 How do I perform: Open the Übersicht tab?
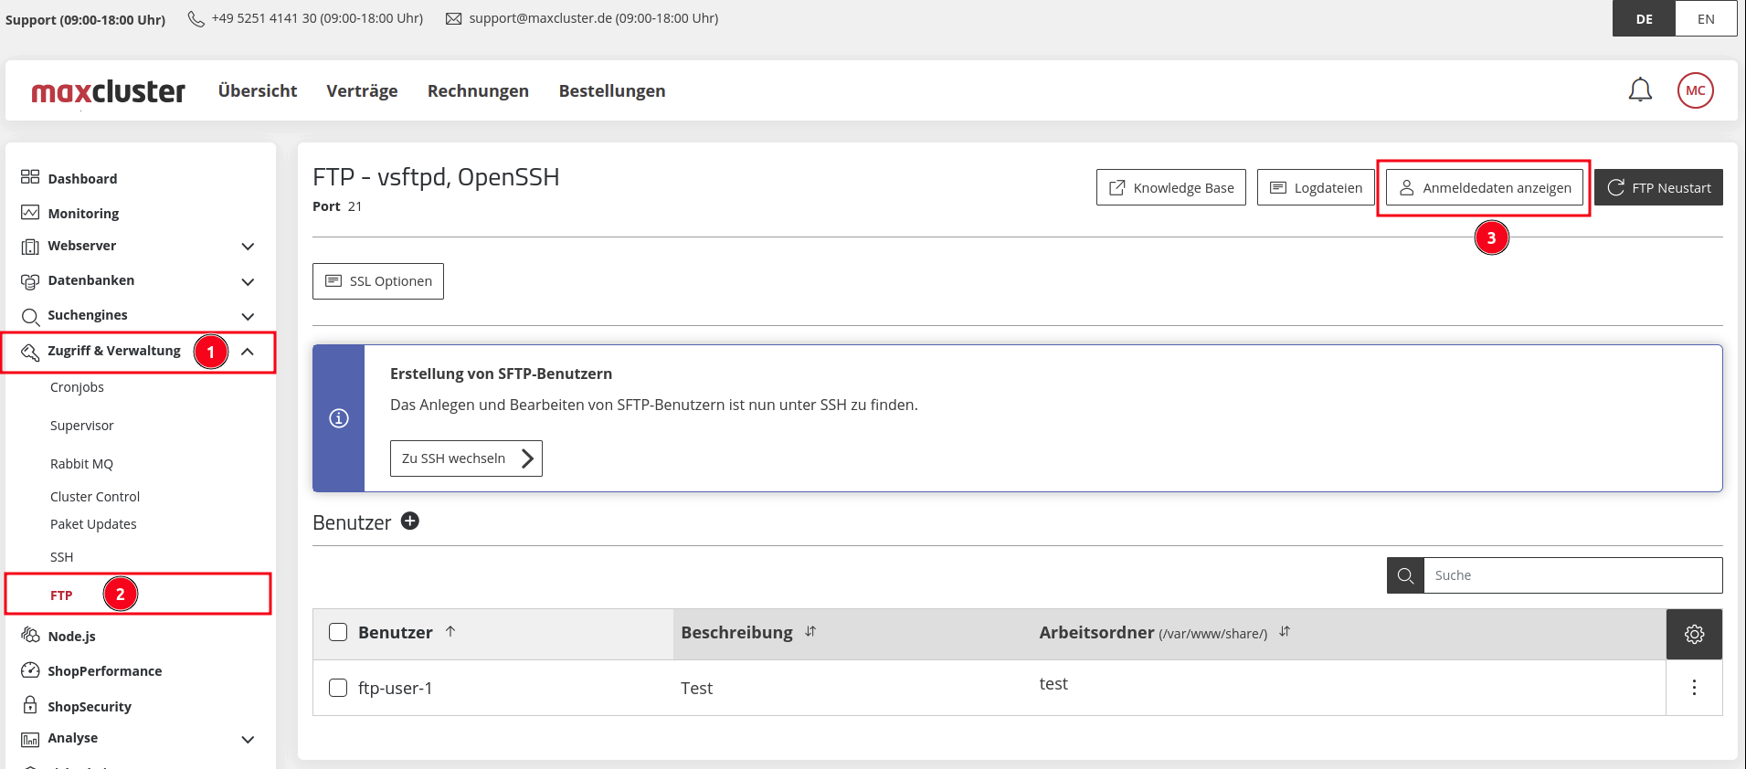[258, 90]
